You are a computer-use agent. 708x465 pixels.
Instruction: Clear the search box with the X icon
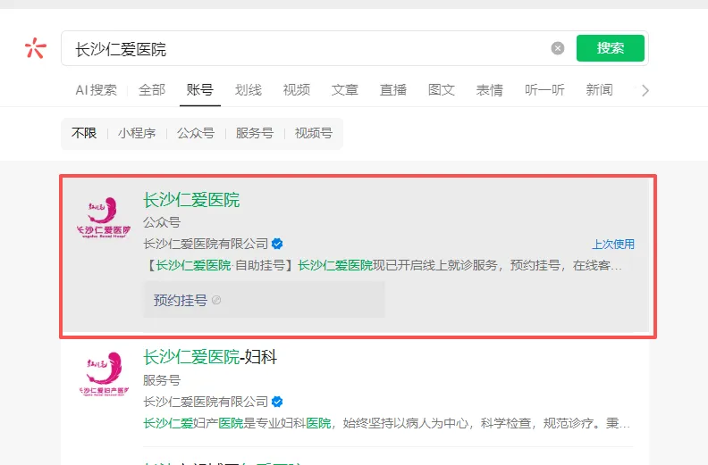coord(558,48)
